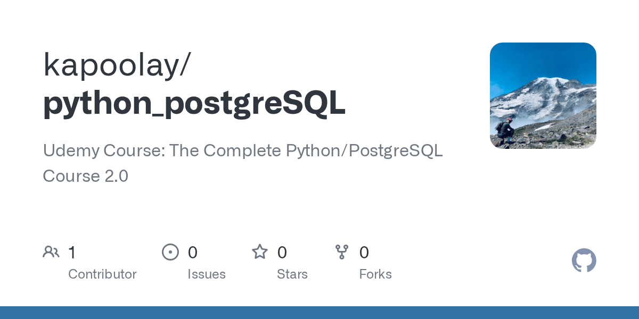
Task: Click the issues count number 0
Action: click(193, 253)
